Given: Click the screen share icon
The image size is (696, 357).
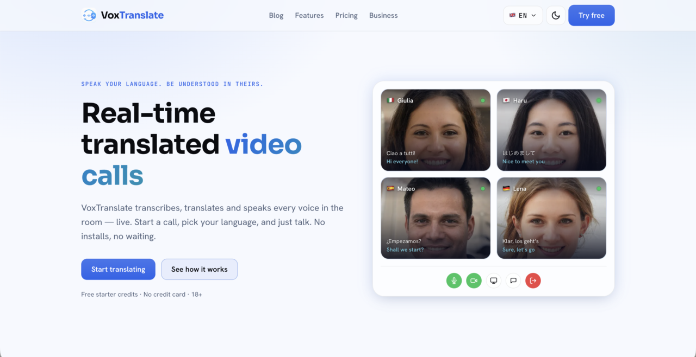Looking at the screenshot, I should coord(494,280).
